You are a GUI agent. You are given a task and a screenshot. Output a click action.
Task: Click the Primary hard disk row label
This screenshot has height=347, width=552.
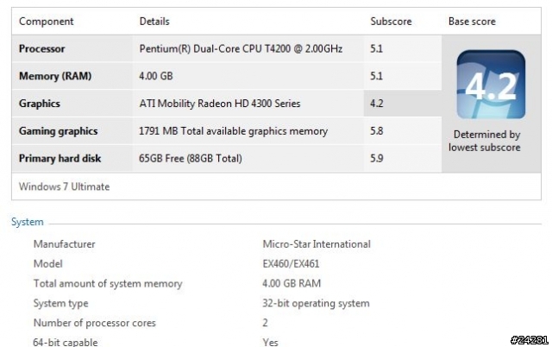60,159
